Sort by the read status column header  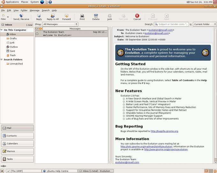pyautogui.click(x=37, y=29)
